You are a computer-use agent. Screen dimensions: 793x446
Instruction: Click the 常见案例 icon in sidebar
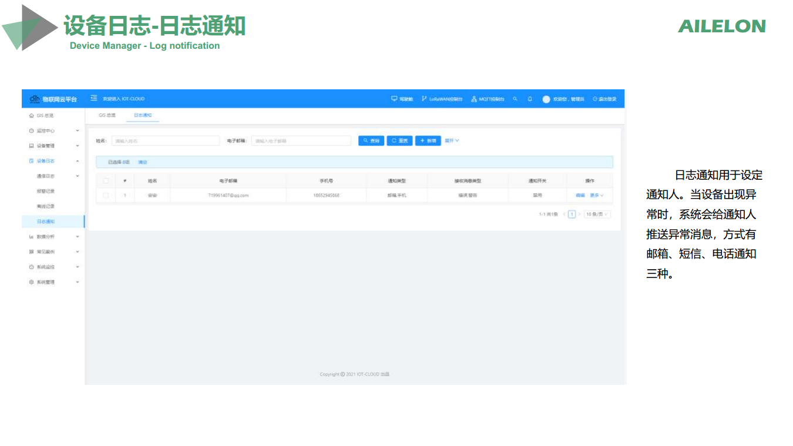[x=32, y=251]
